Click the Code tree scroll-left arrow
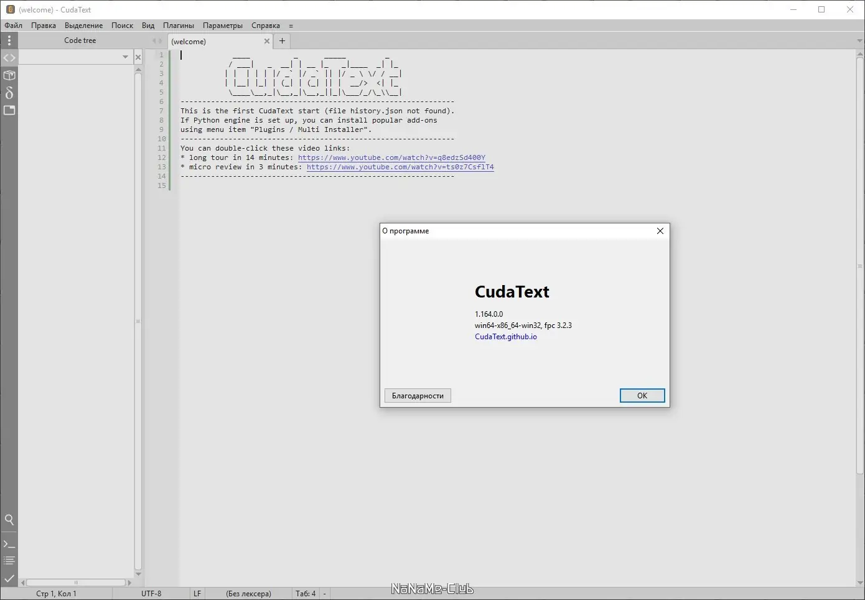 click(23, 583)
